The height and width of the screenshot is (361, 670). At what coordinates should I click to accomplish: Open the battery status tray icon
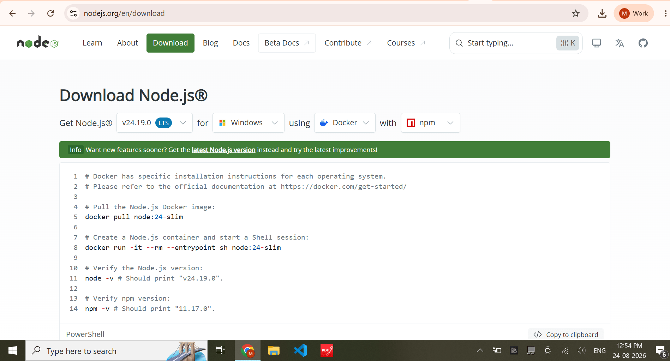pos(497,350)
